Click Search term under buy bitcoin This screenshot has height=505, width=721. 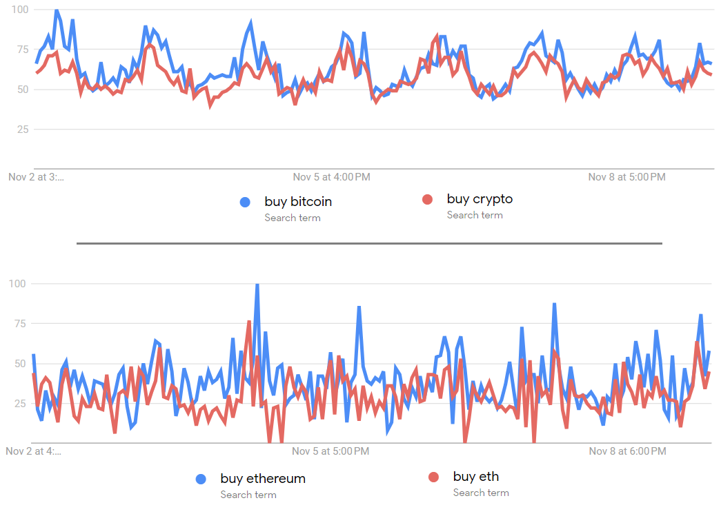(x=293, y=218)
